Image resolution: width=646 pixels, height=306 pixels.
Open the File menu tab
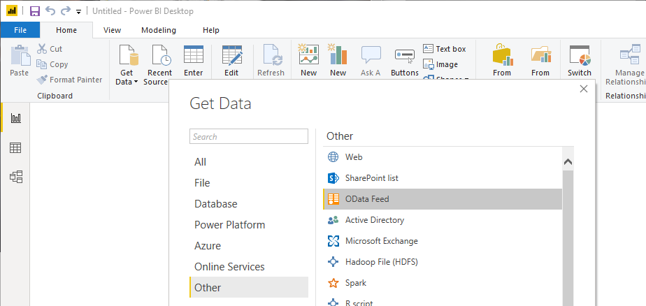pos(20,30)
